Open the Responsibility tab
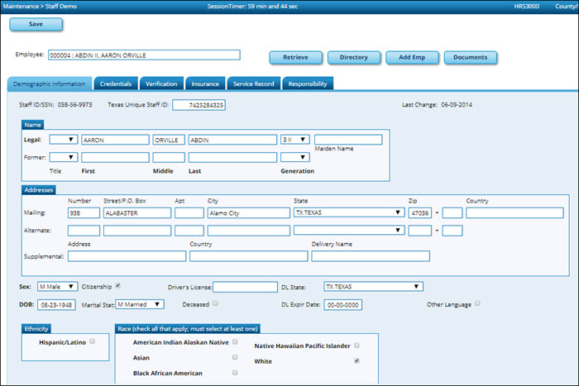Viewport: 579px width, 386px height. (308, 83)
